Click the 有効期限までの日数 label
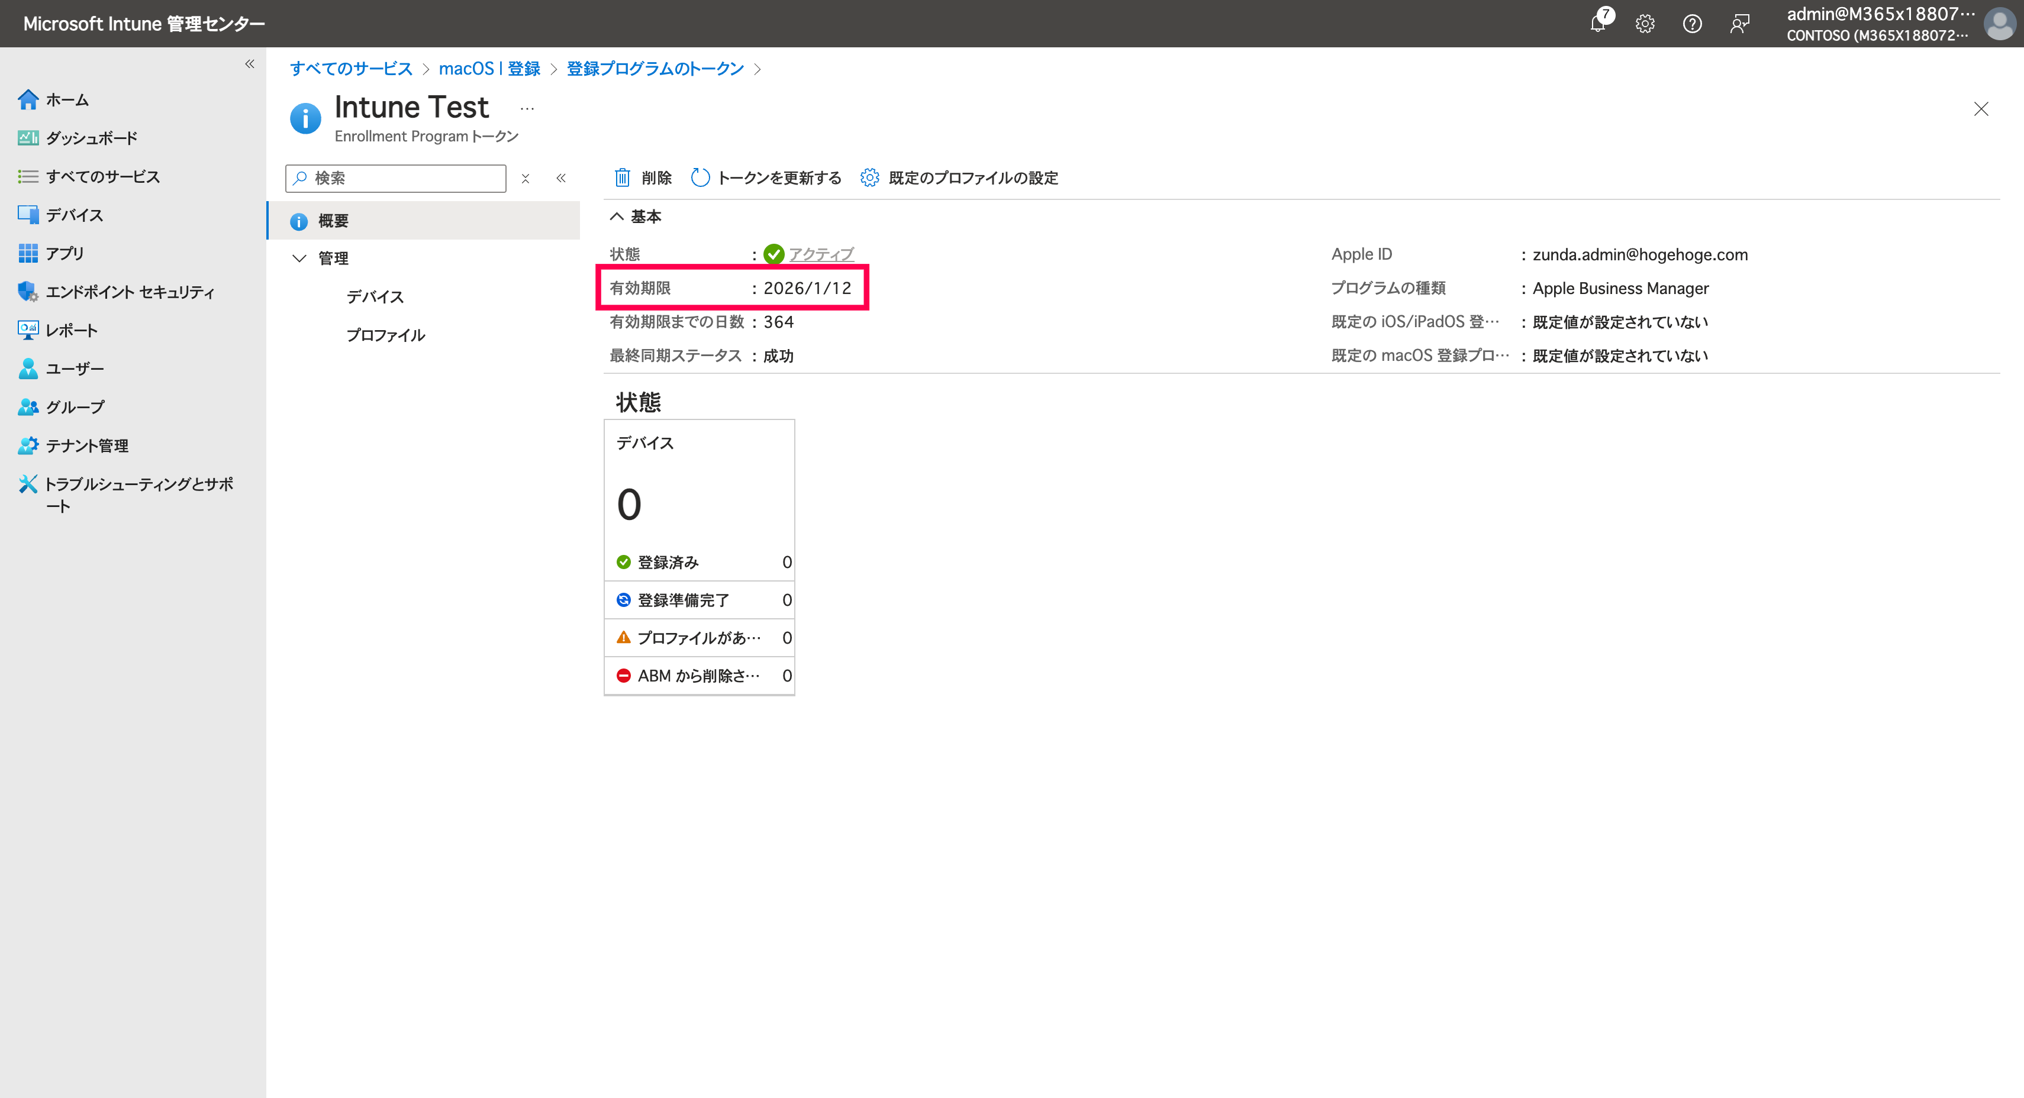 (677, 322)
